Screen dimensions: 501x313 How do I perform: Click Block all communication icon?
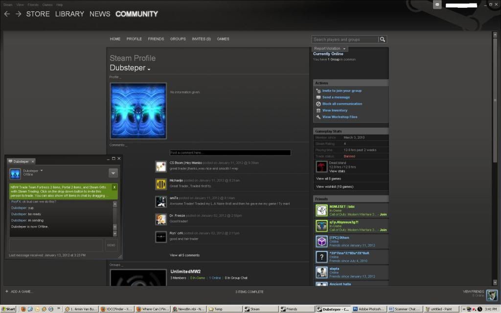(x=318, y=104)
